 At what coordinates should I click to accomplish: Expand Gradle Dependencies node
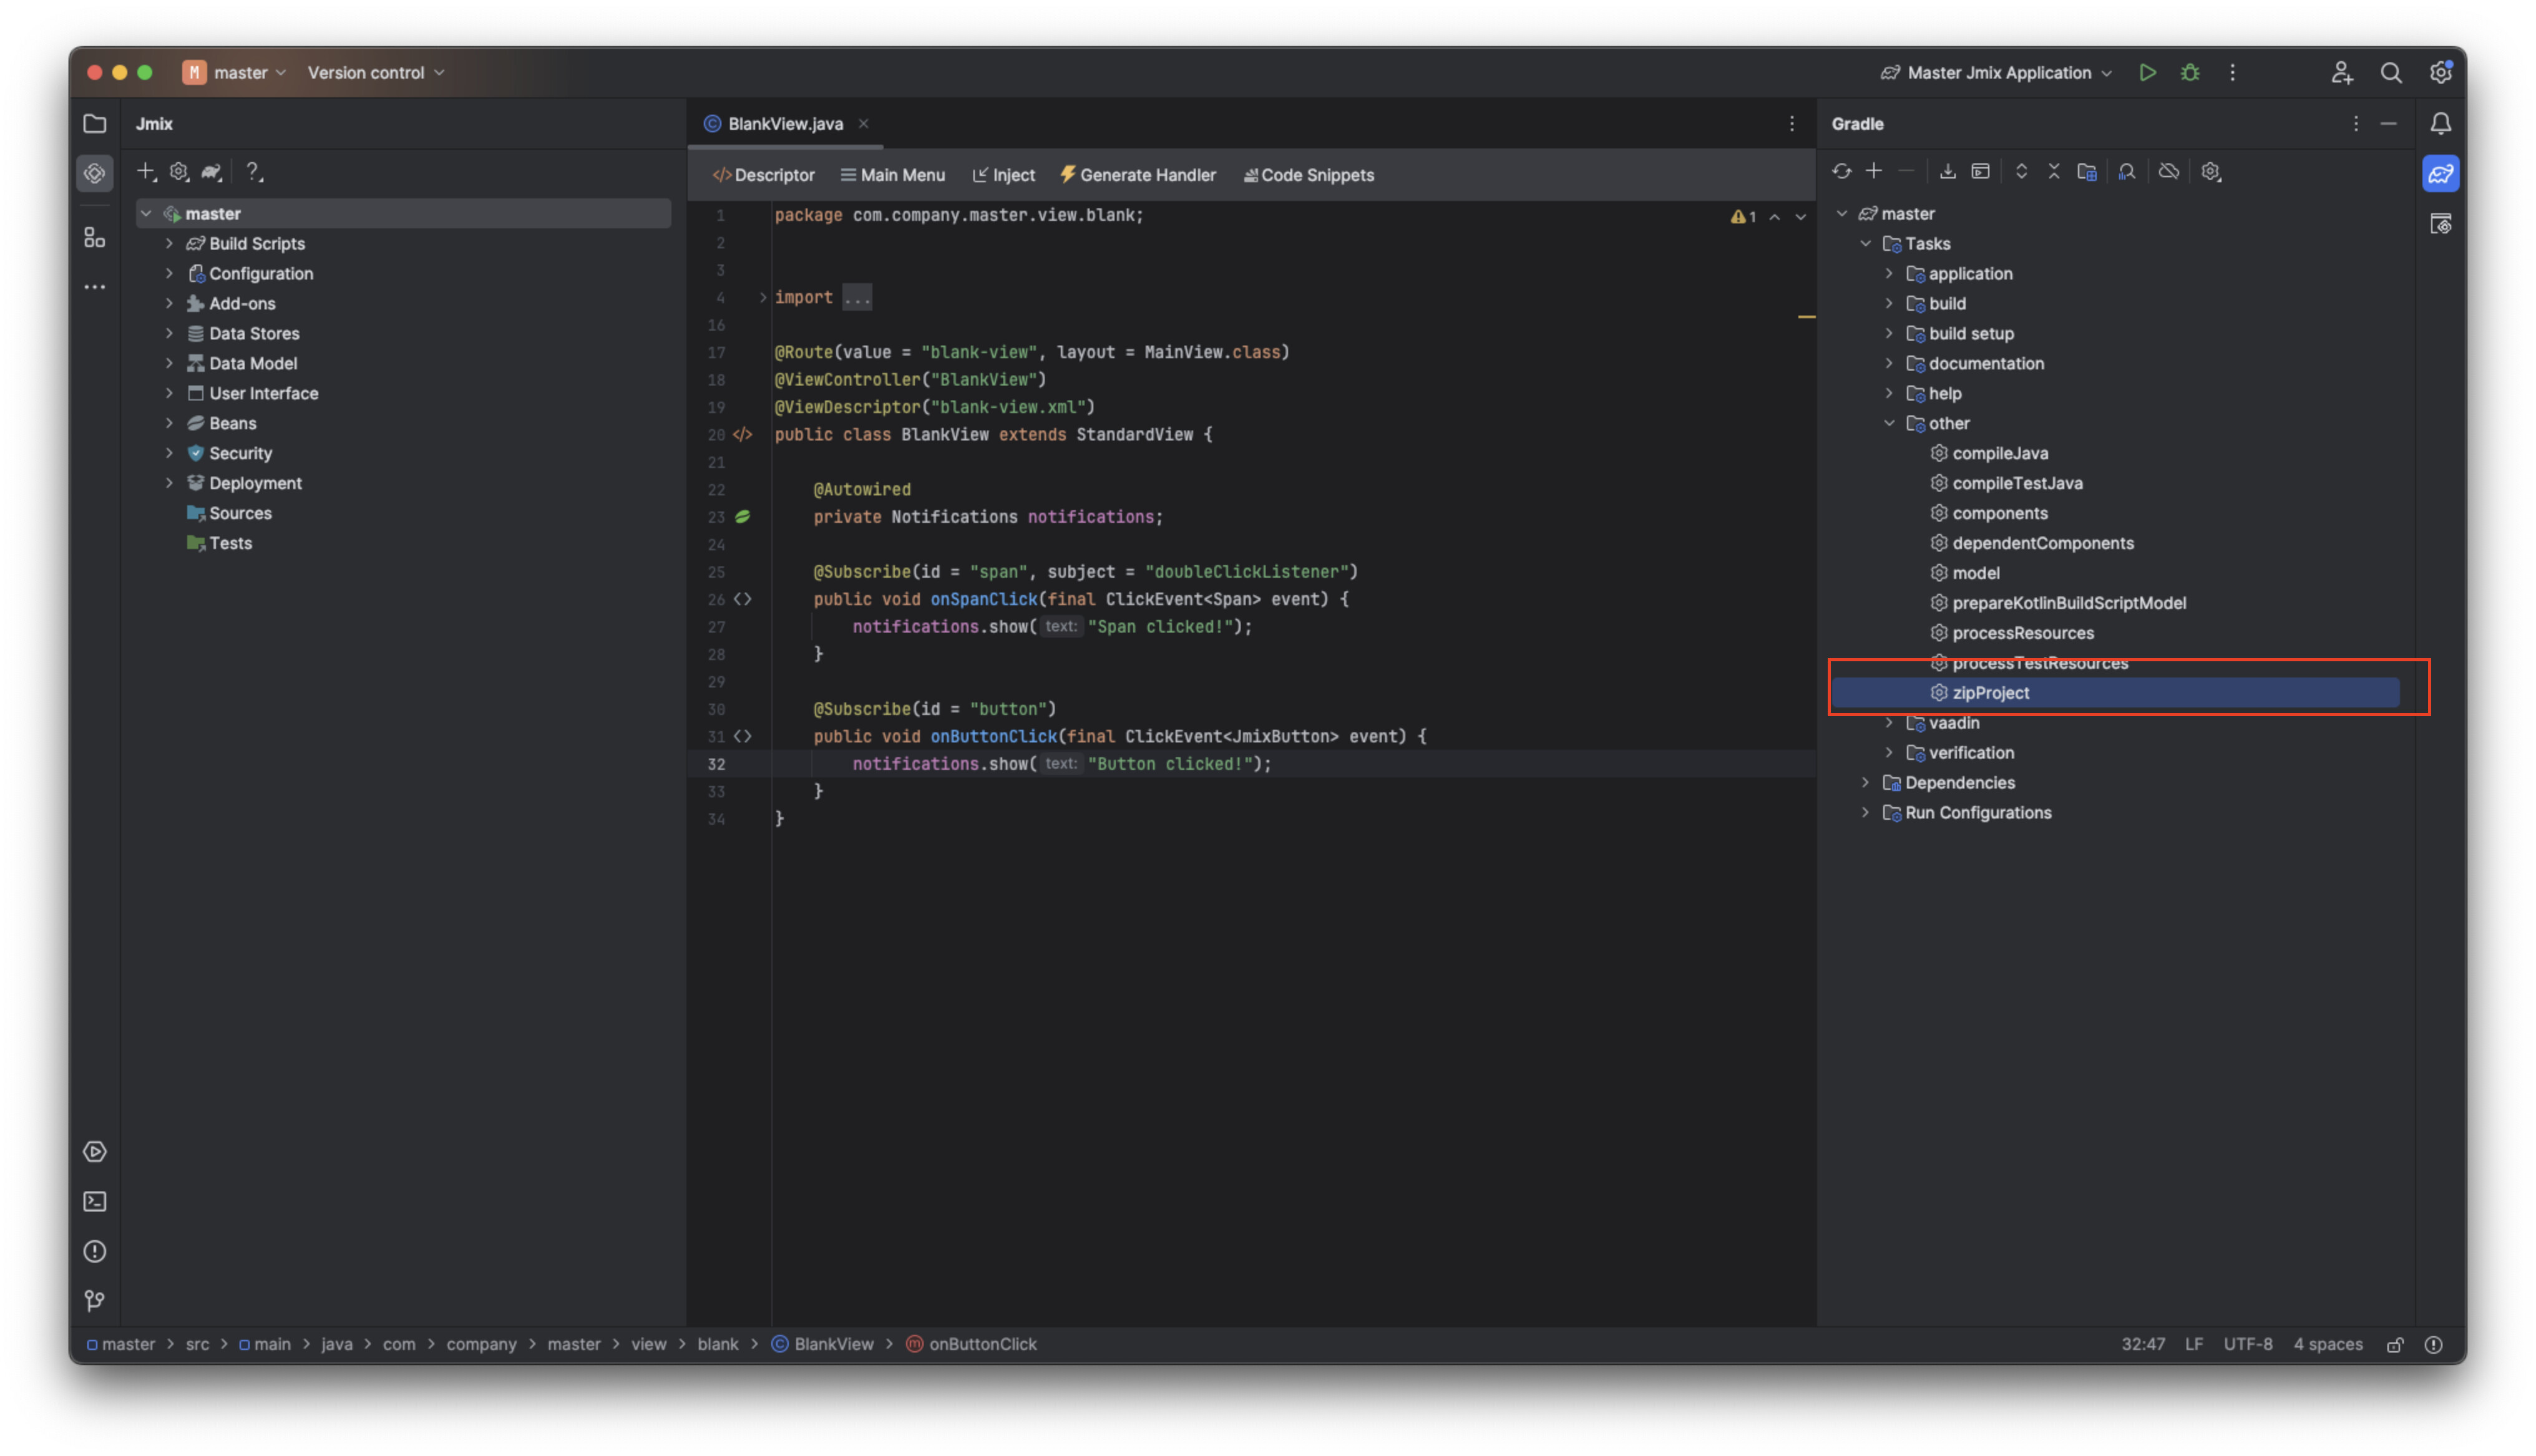(1865, 782)
